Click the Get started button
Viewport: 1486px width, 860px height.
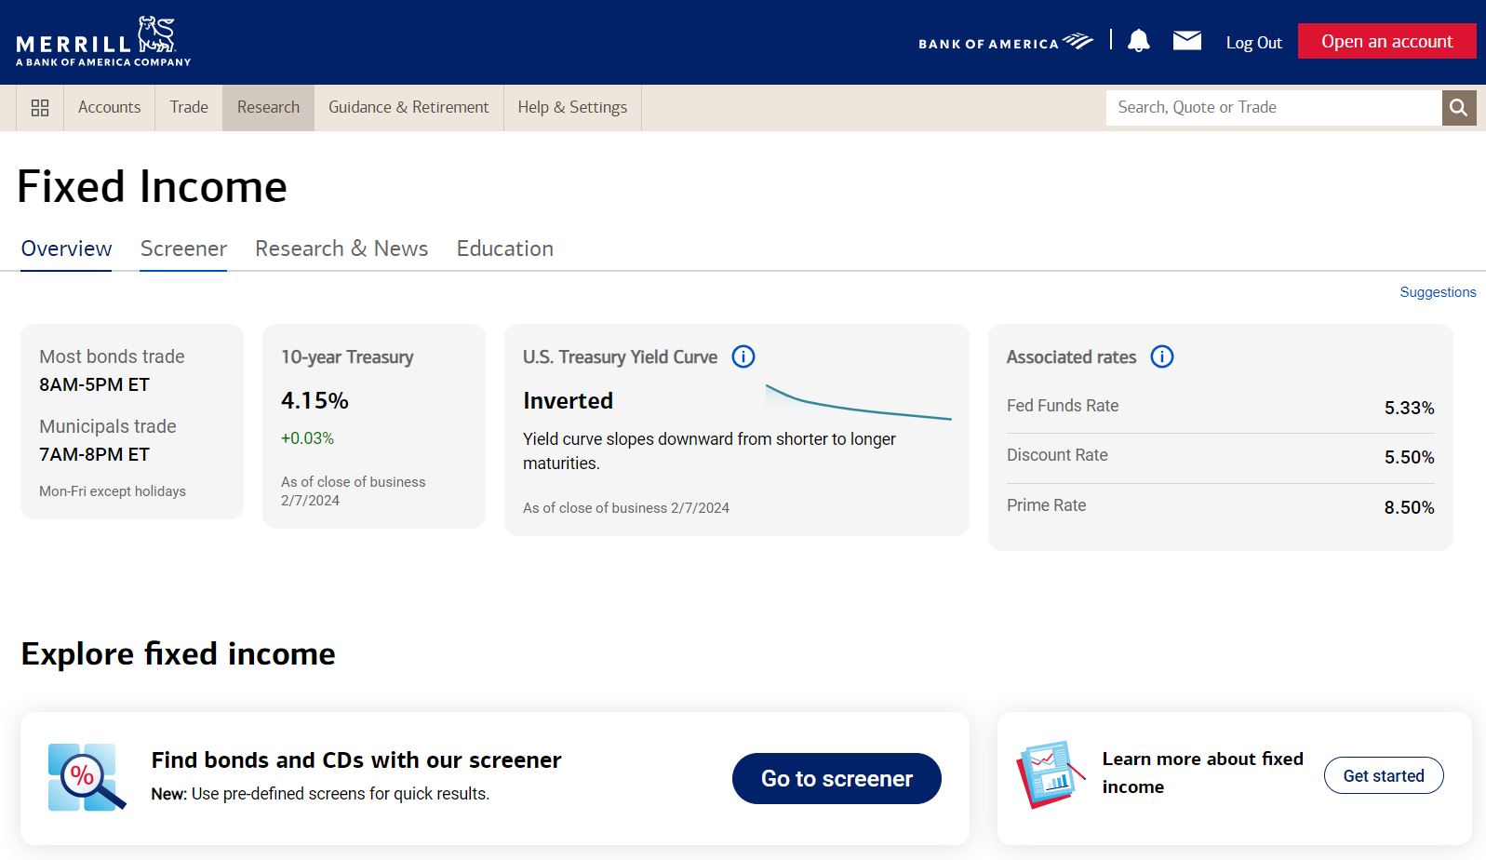[1384, 776]
